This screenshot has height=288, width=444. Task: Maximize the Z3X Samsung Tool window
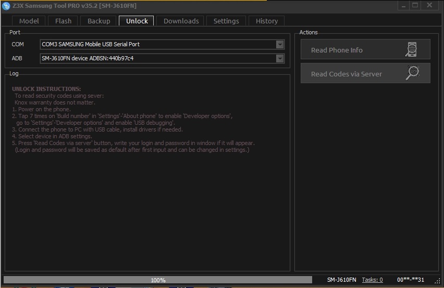(x=415, y=5)
